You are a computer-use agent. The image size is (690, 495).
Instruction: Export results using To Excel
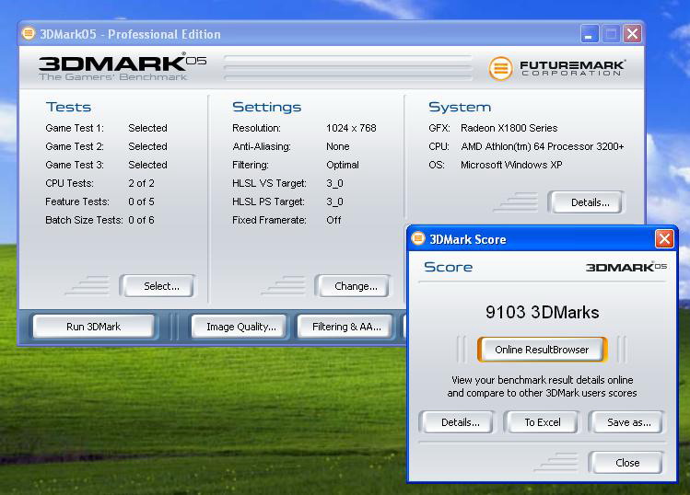(x=543, y=422)
